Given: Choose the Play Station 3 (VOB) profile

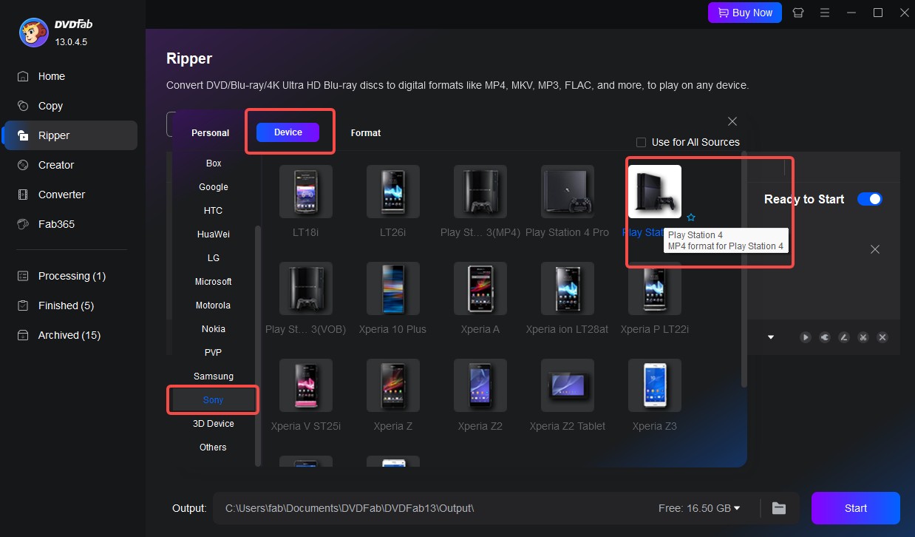Looking at the screenshot, I should pos(306,288).
